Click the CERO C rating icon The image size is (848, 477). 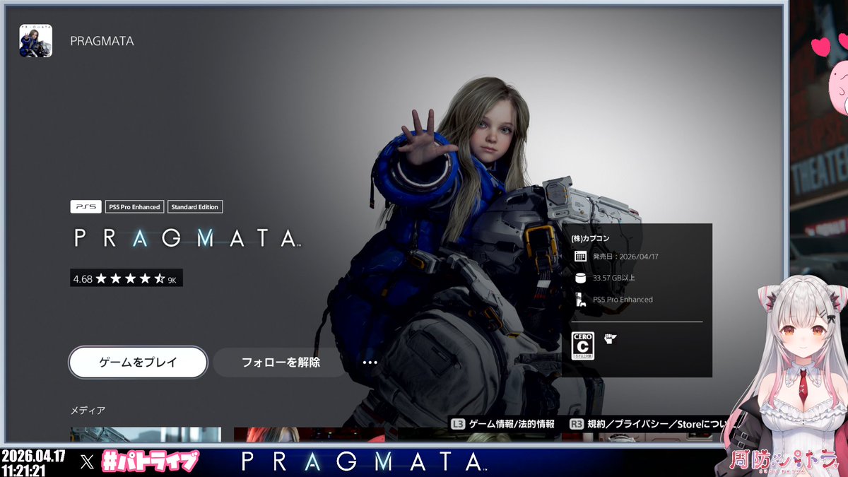click(583, 346)
